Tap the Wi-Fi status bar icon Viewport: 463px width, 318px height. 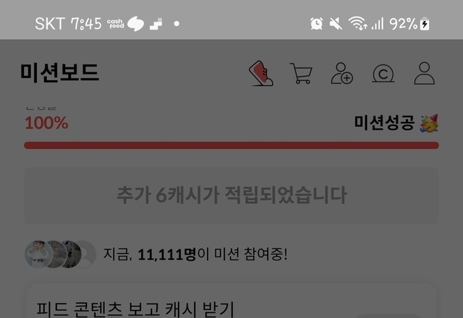click(x=357, y=23)
